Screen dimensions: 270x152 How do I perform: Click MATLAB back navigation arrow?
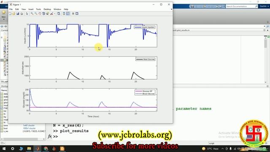(2, 26)
